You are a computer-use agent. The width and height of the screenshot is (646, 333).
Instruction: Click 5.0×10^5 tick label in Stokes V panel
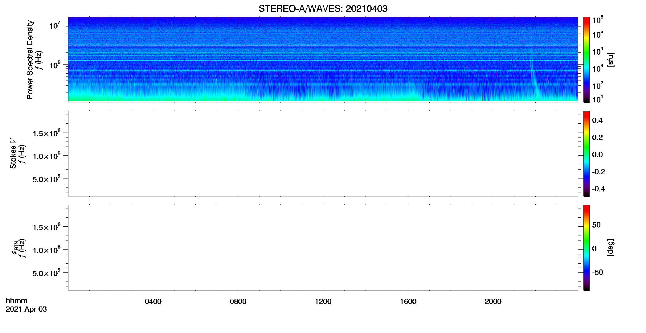tap(47, 179)
